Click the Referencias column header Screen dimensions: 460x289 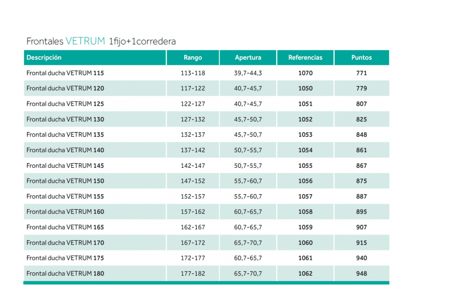click(305, 57)
